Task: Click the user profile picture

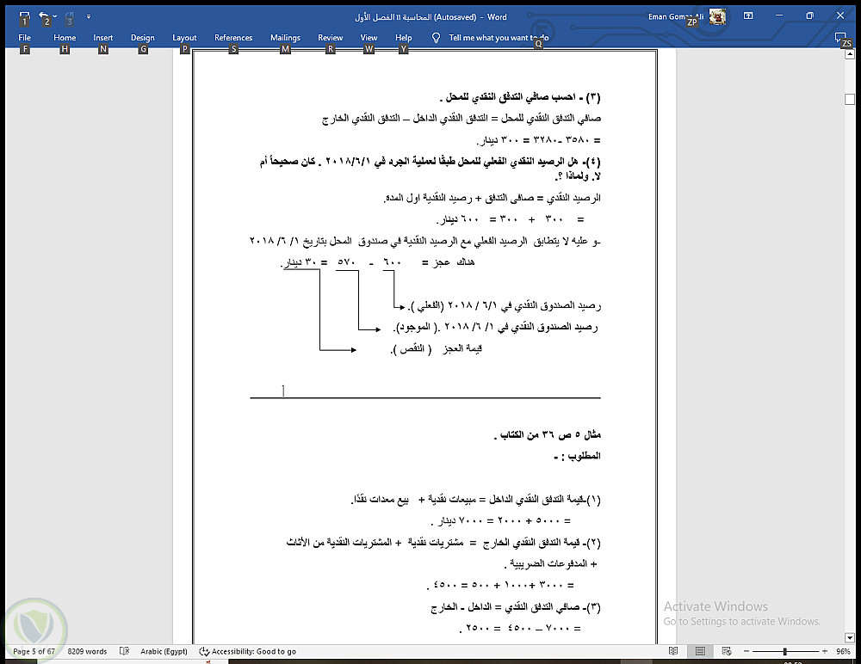Action: coord(717,16)
